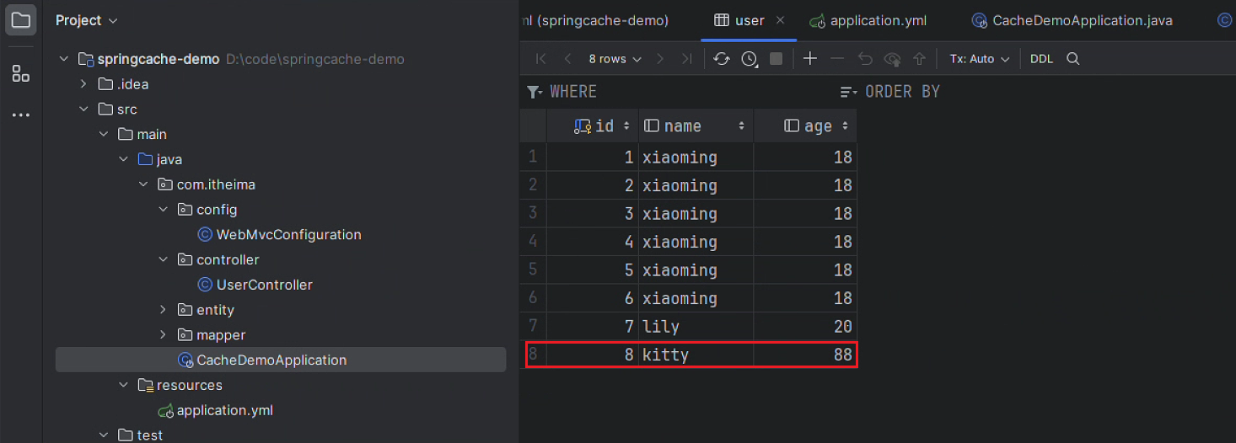Select the id 5 cell
Viewport: 1236px width, 443px height.
click(x=593, y=270)
